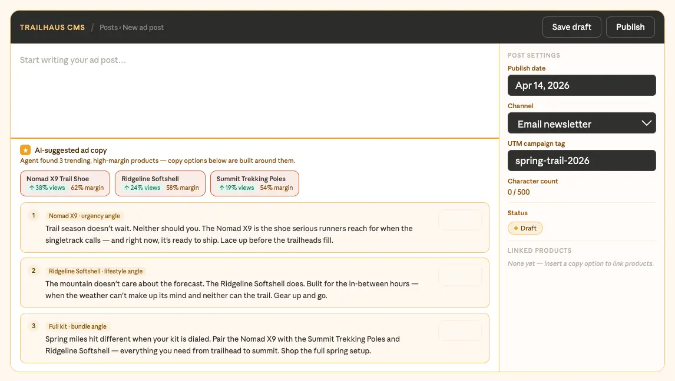Image resolution: width=675 pixels, height=381 pixels.
Task: Click the Channel dropdown chevron arrow
Action: pos(646,123)
